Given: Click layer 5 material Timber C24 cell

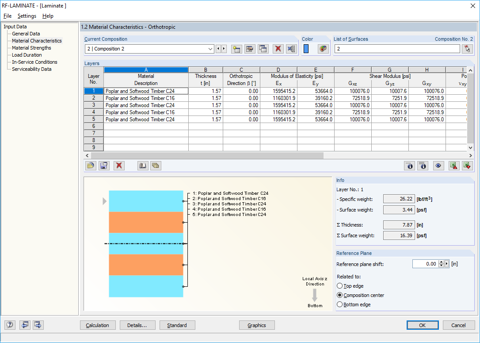Looking at the screenshot, I should pyautogui.click(x=146, y=119).
